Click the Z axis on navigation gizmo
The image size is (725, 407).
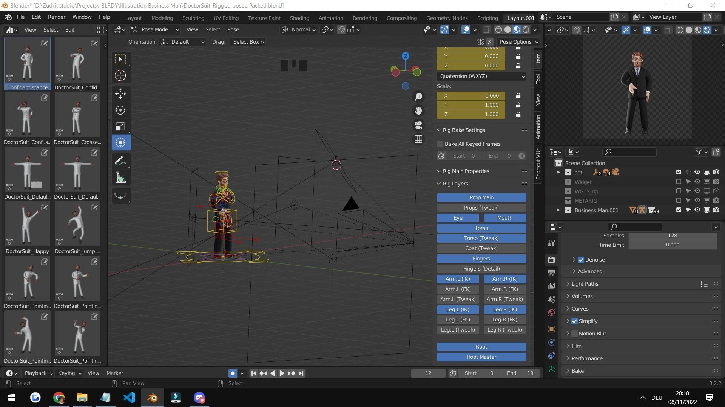pyautogui.click(x=406, y=56)
